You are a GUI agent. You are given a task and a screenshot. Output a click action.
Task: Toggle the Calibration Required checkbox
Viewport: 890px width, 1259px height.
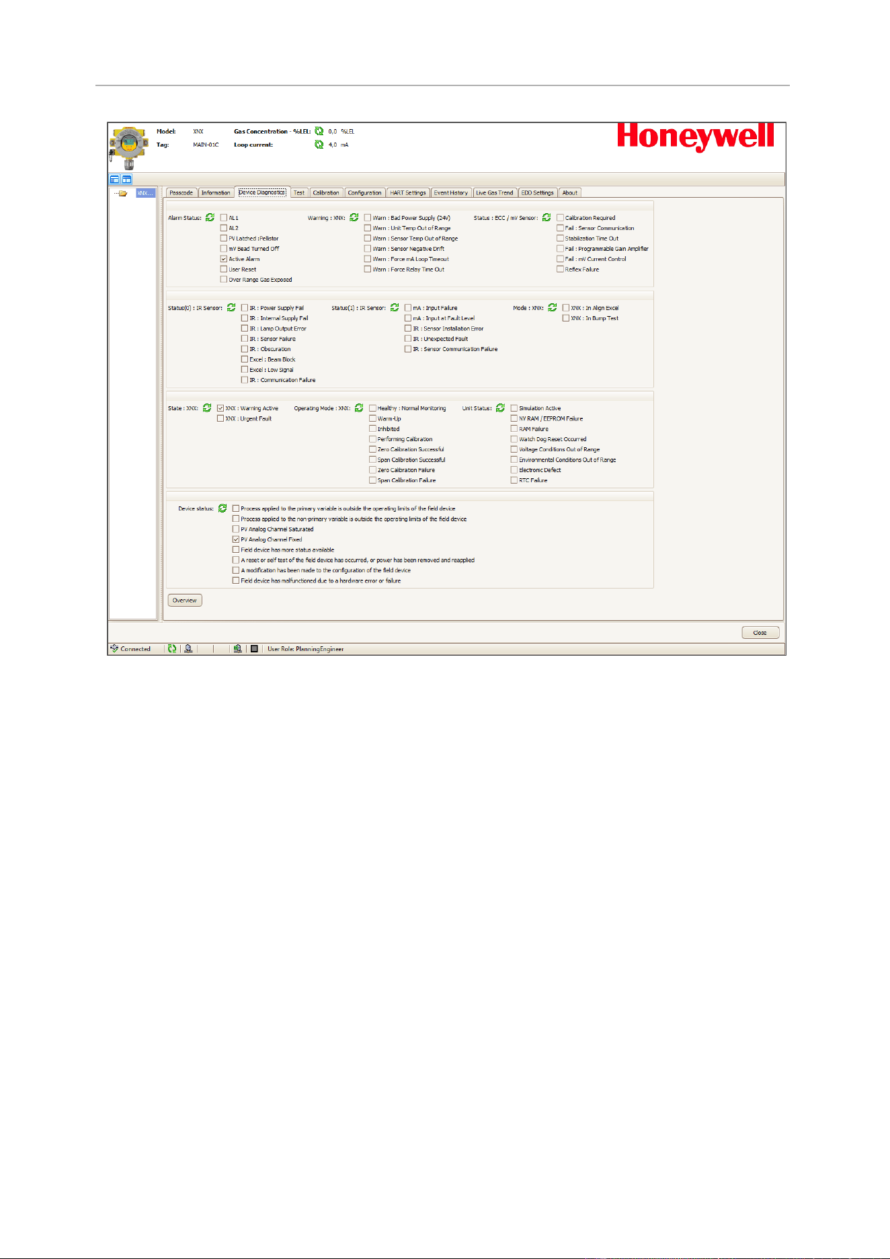[560, 218]
